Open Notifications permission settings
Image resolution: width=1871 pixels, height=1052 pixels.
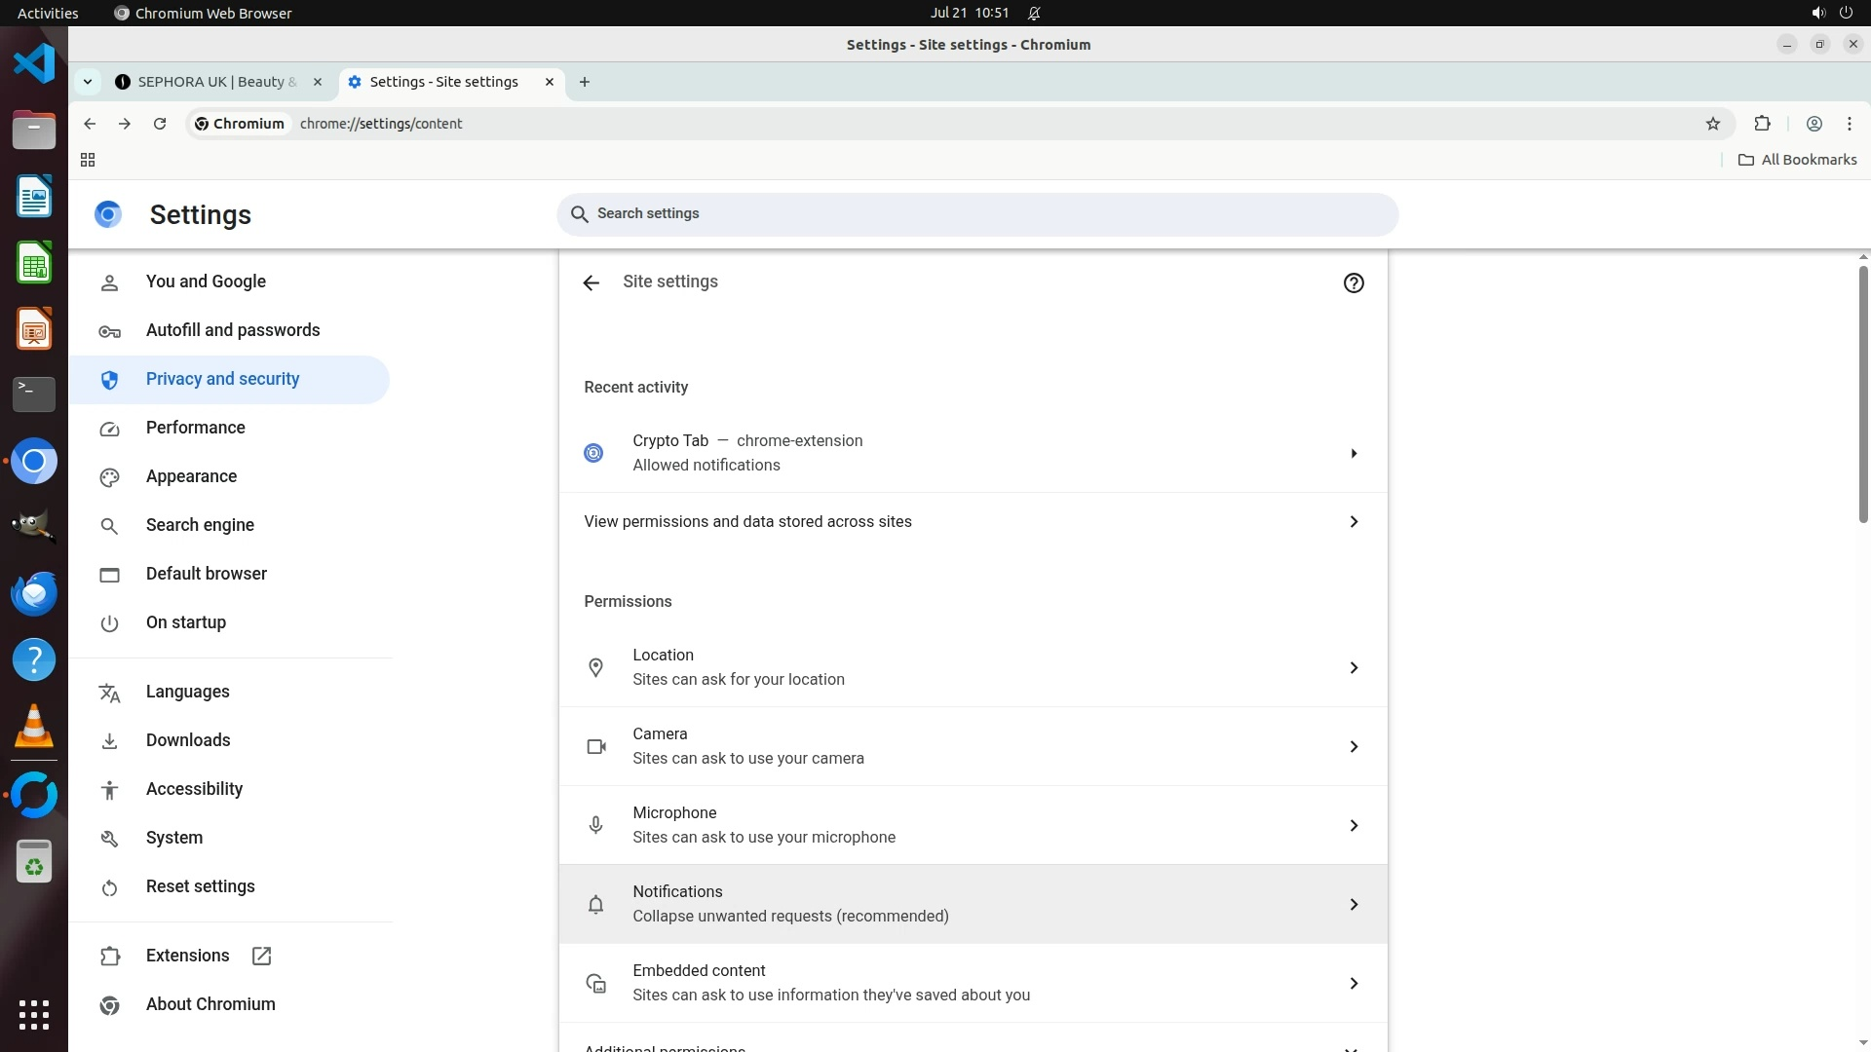tap(972, 904)
